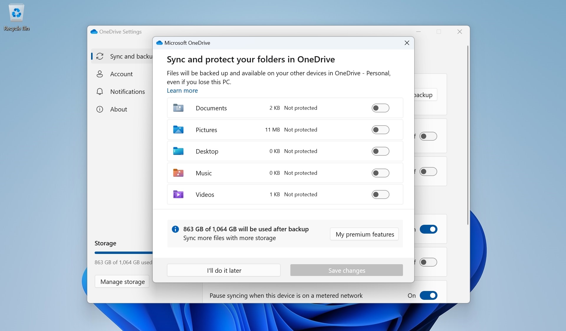Go to Notifications settings section
This screenshot has width=566, height=331.
pos(127,92)
